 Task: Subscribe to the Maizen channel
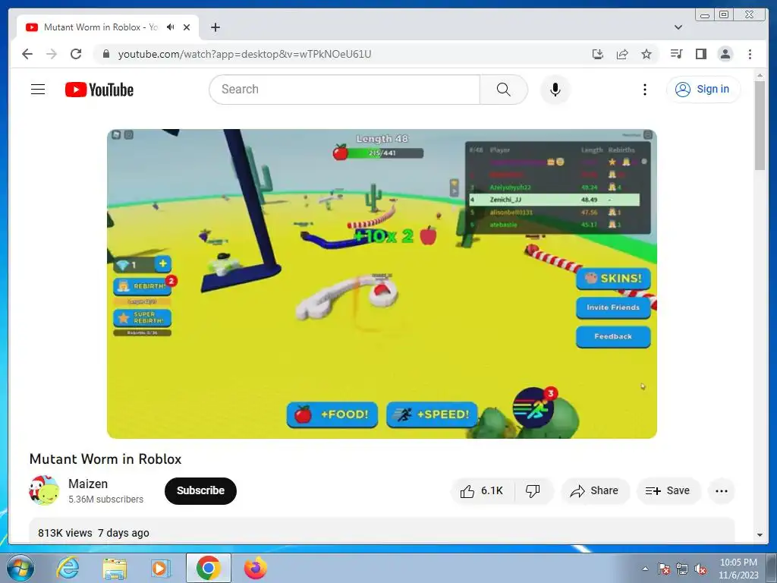pyautogui.click(x=200, y=491)
